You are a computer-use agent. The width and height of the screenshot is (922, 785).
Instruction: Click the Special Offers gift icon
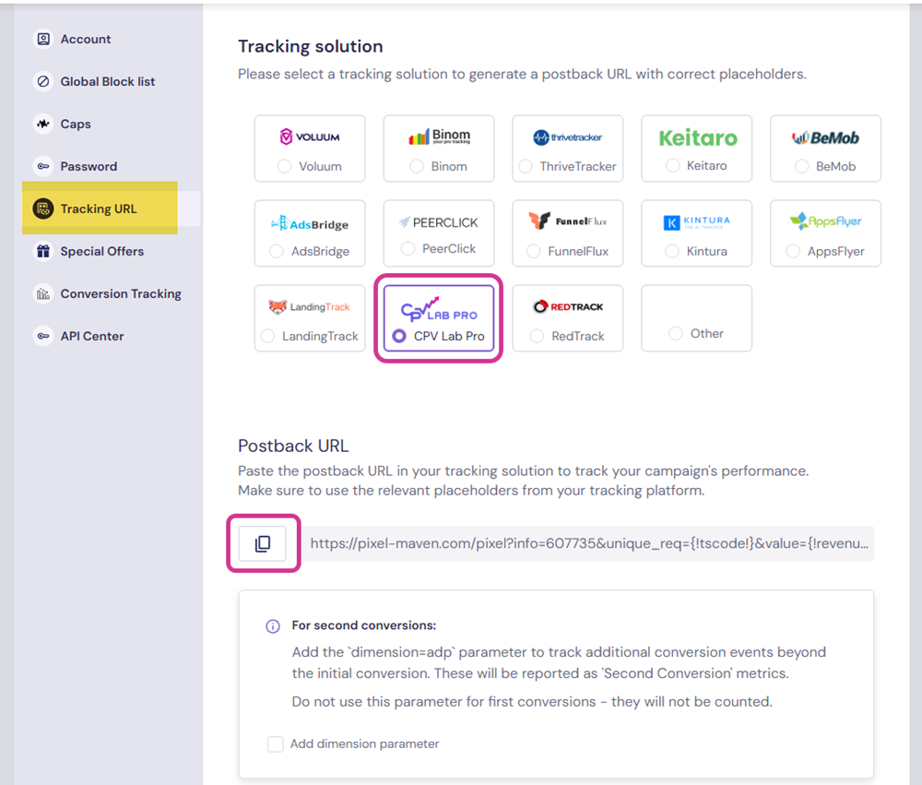click(43, 251)
